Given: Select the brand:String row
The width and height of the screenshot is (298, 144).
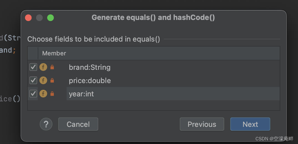Looking at the screenshot, I should pyautogui.click(x=90, y=67).
